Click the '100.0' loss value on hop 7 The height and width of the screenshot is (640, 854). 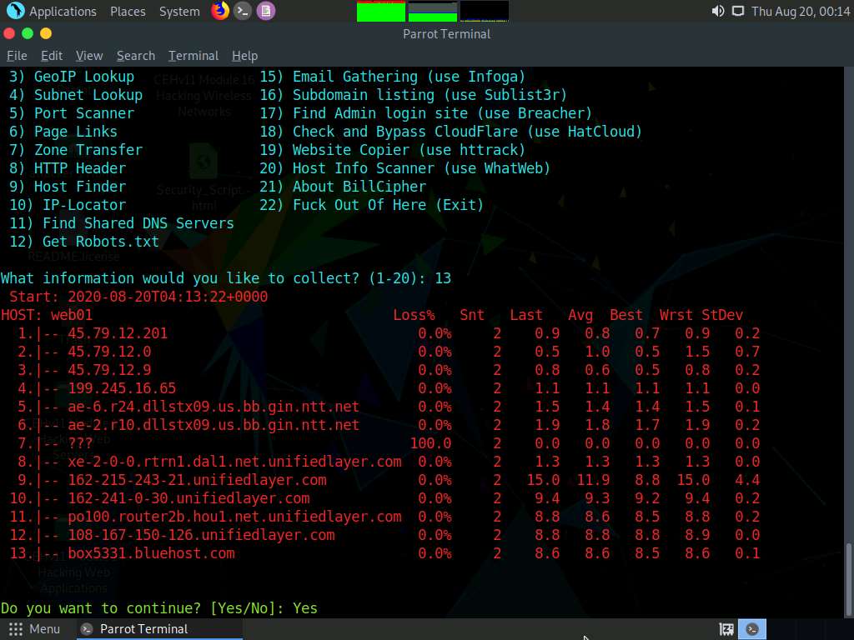[x=430, y=443]
